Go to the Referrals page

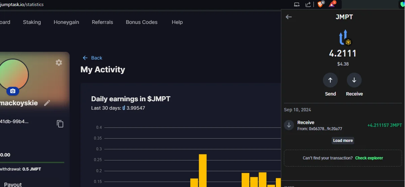click(102, 22)
